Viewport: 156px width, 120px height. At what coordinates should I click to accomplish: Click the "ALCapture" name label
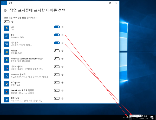click(15, 82)
